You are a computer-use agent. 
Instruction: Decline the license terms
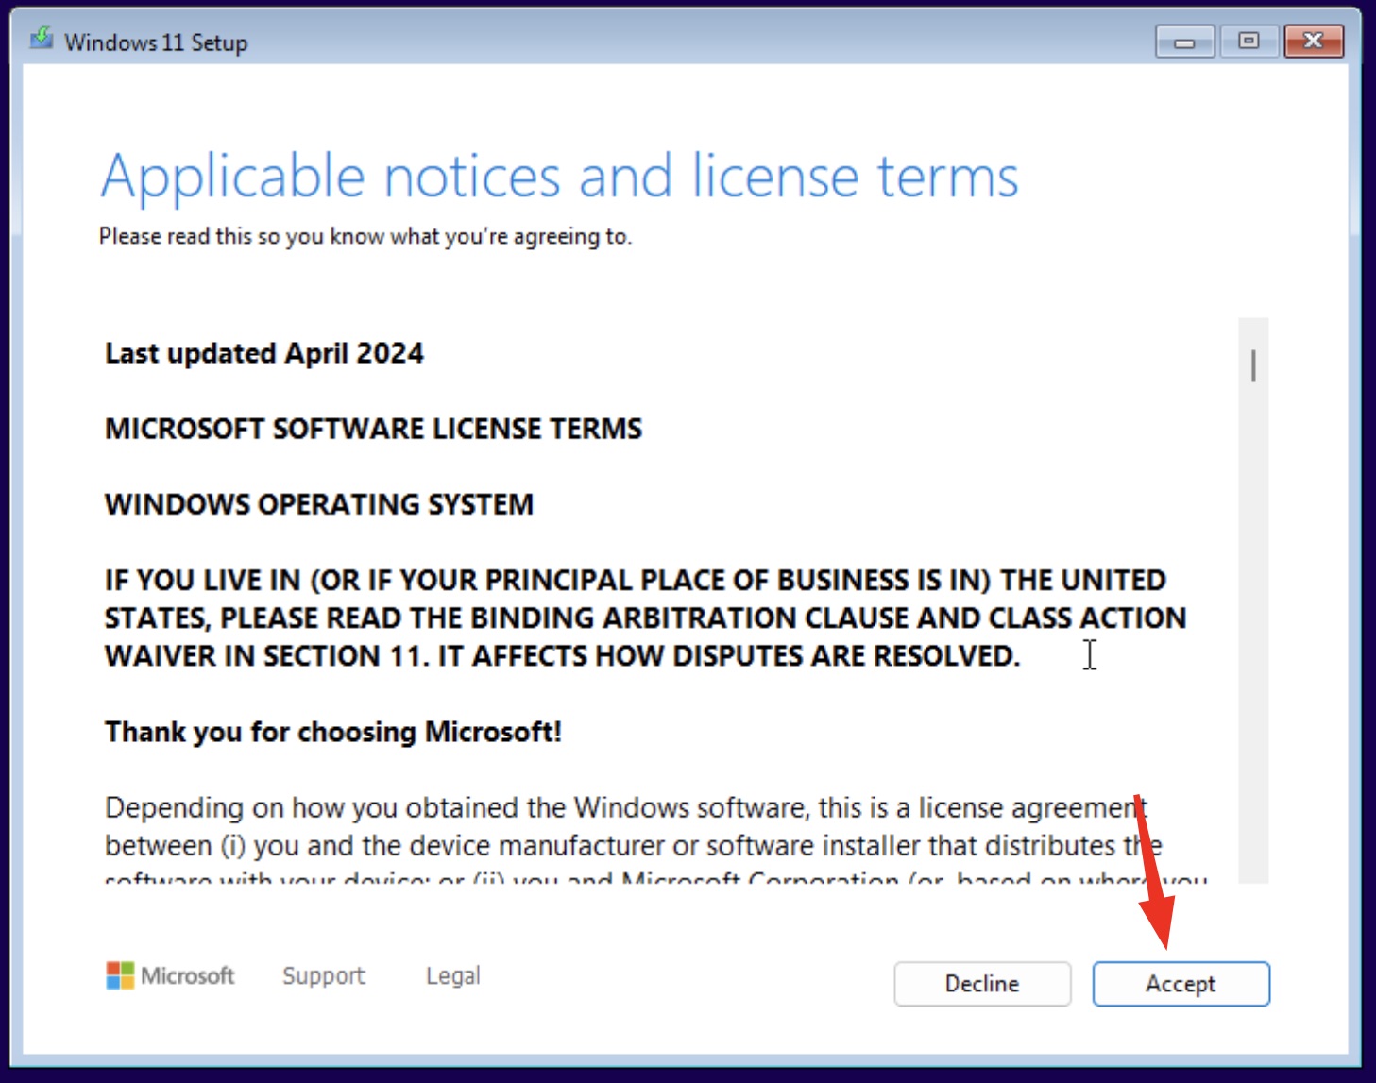982,984
